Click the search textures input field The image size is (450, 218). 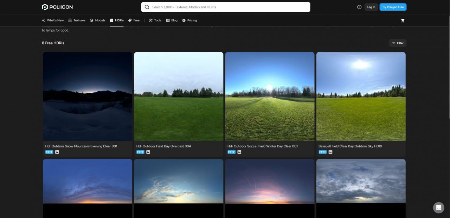coord(229,7)
